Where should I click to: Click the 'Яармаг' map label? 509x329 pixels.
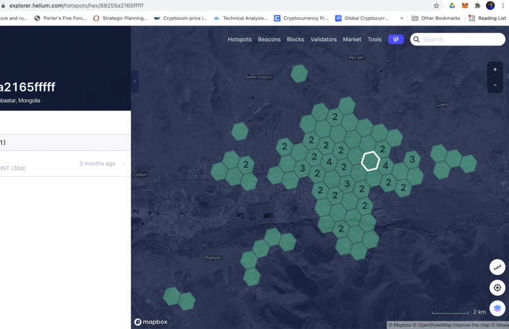point(213,258)
